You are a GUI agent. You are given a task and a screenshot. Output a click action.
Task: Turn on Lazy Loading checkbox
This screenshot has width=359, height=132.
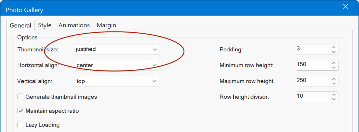(21, 125)
